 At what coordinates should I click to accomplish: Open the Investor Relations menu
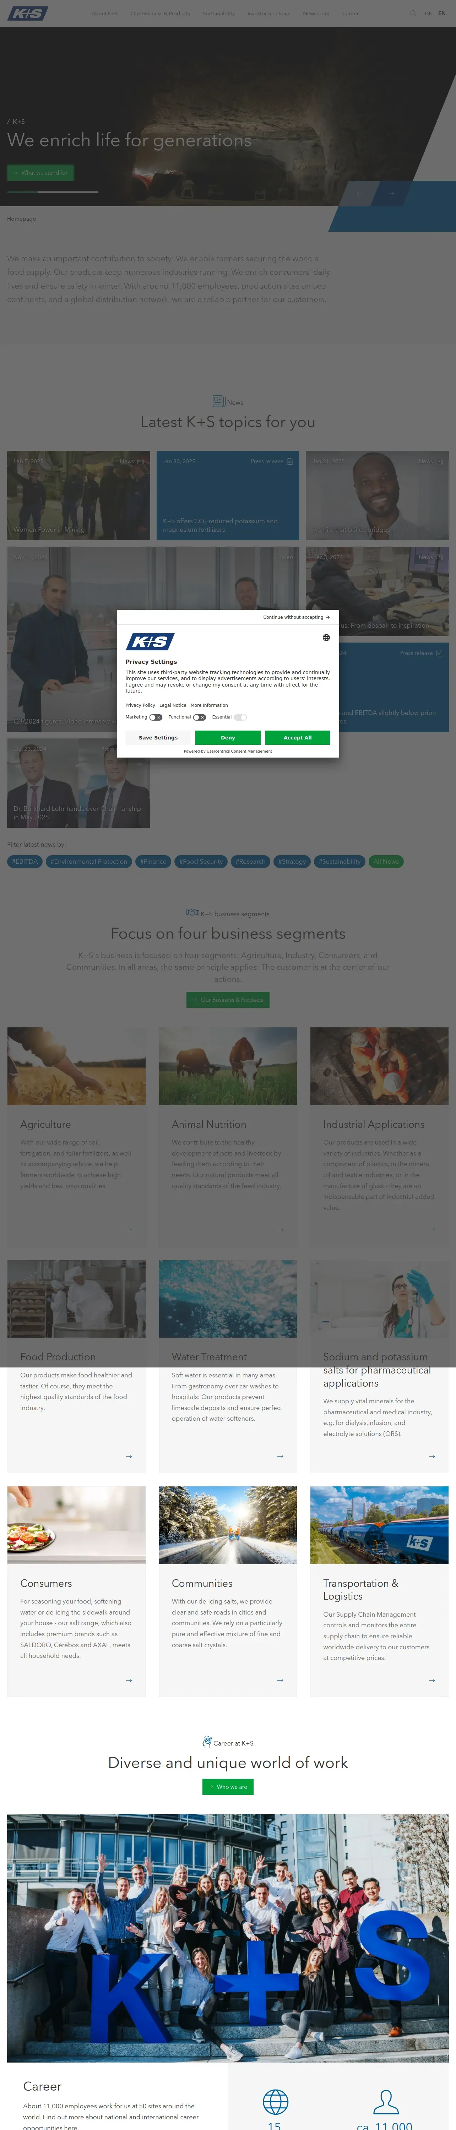268,13
